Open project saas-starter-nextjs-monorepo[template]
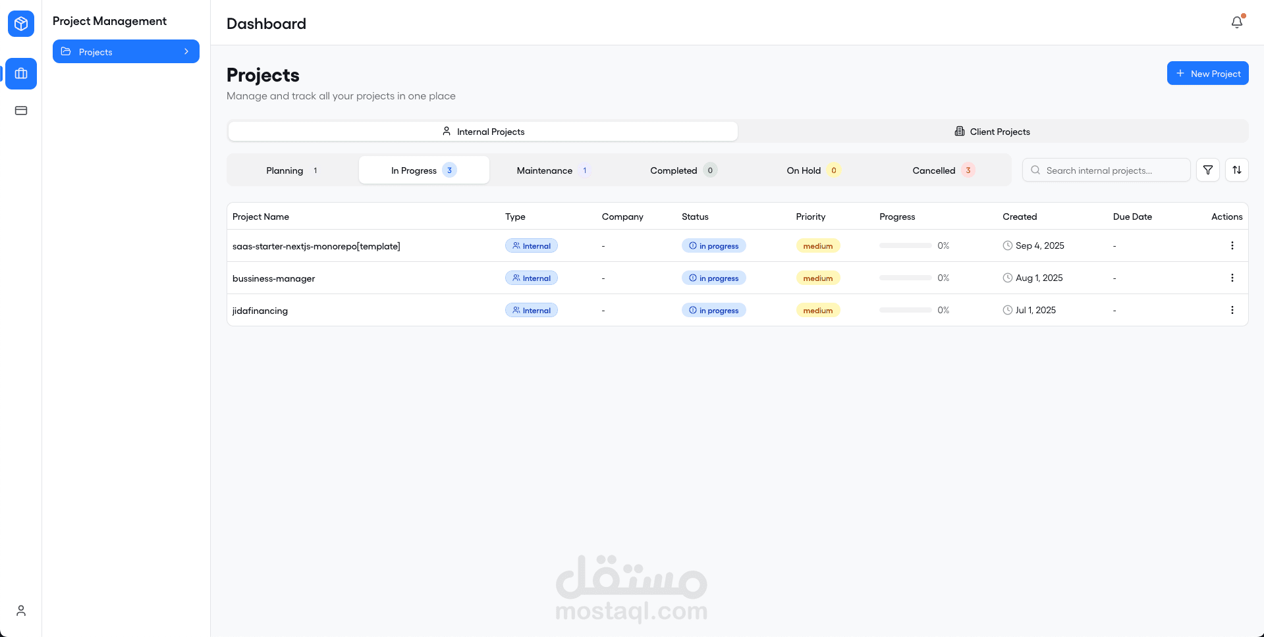 tap(316, 246)
